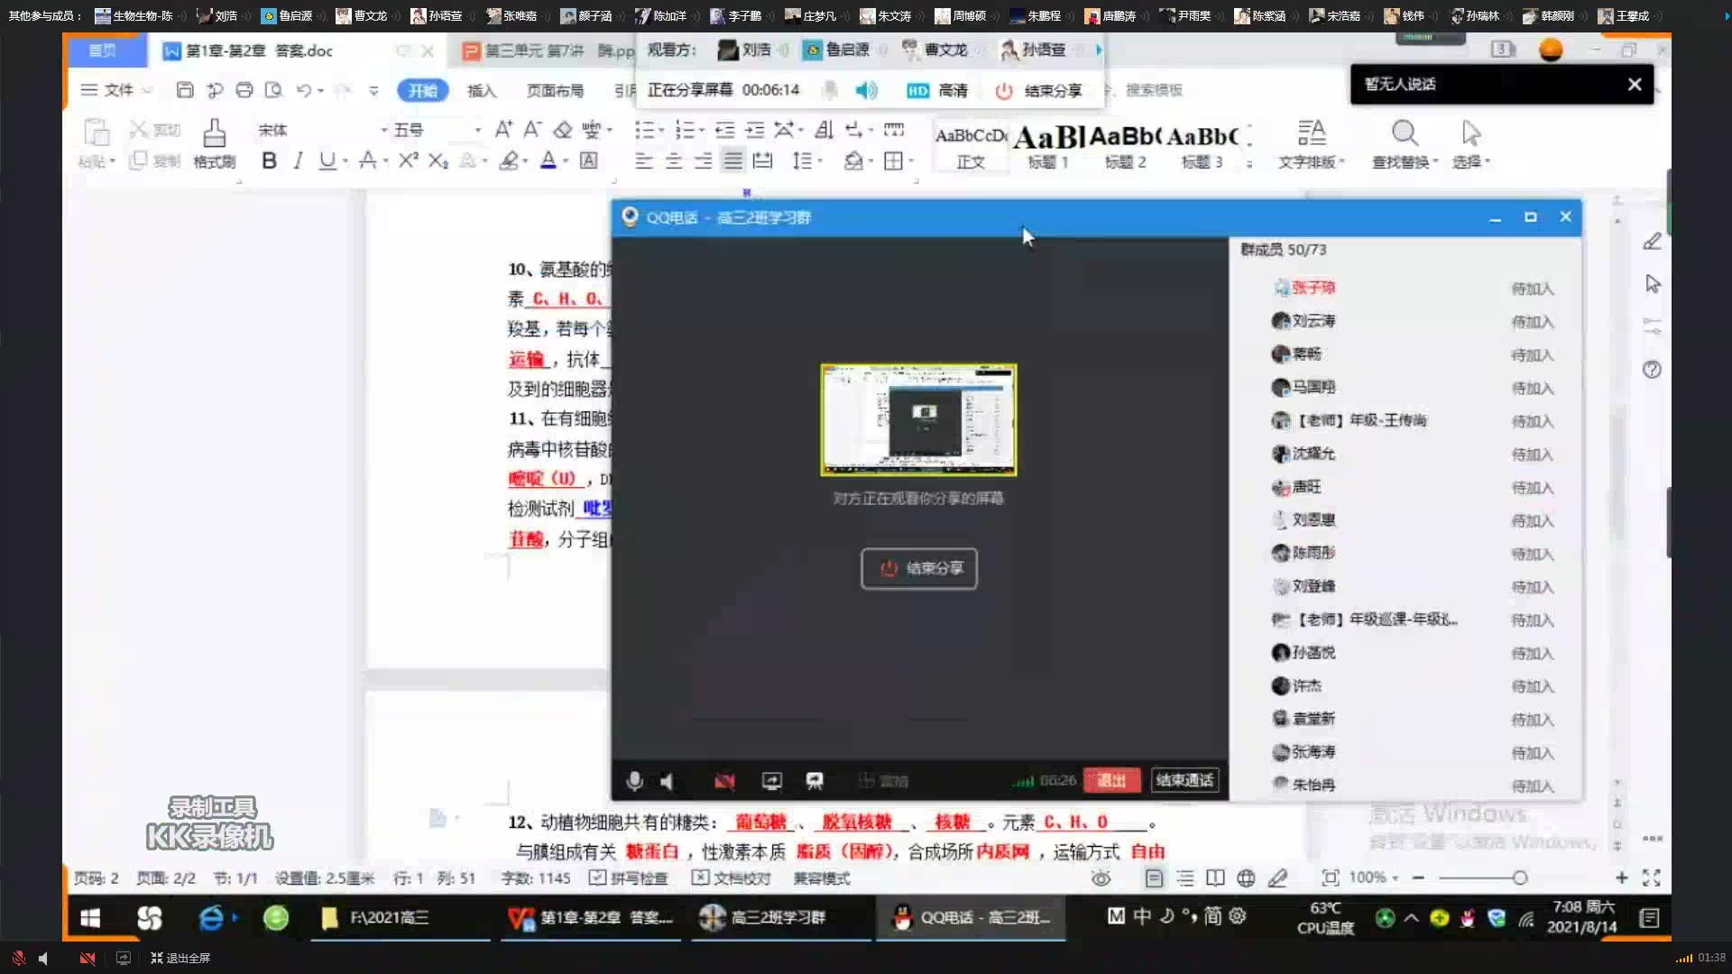Switch to the 页面布局 ribbon tab
Image resolution: width=1732 pixels, height=974 pixels.
click(555, 90)
